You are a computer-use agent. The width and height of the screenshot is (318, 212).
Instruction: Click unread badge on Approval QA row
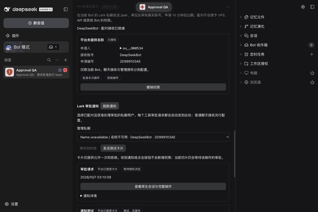65,70
